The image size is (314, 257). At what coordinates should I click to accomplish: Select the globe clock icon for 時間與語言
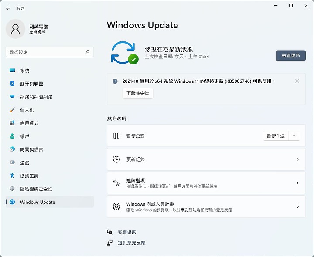coord(12,149)
